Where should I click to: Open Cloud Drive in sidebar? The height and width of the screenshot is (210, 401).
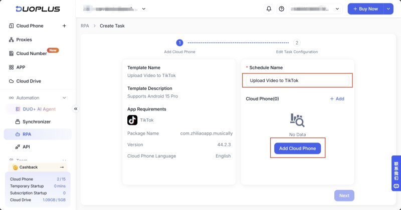[x=29, y=81]
